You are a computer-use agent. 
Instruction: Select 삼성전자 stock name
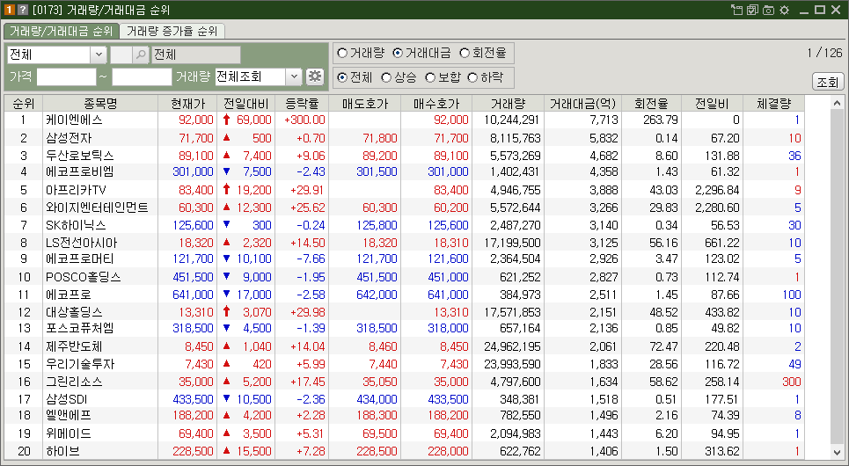coord(69,138)
